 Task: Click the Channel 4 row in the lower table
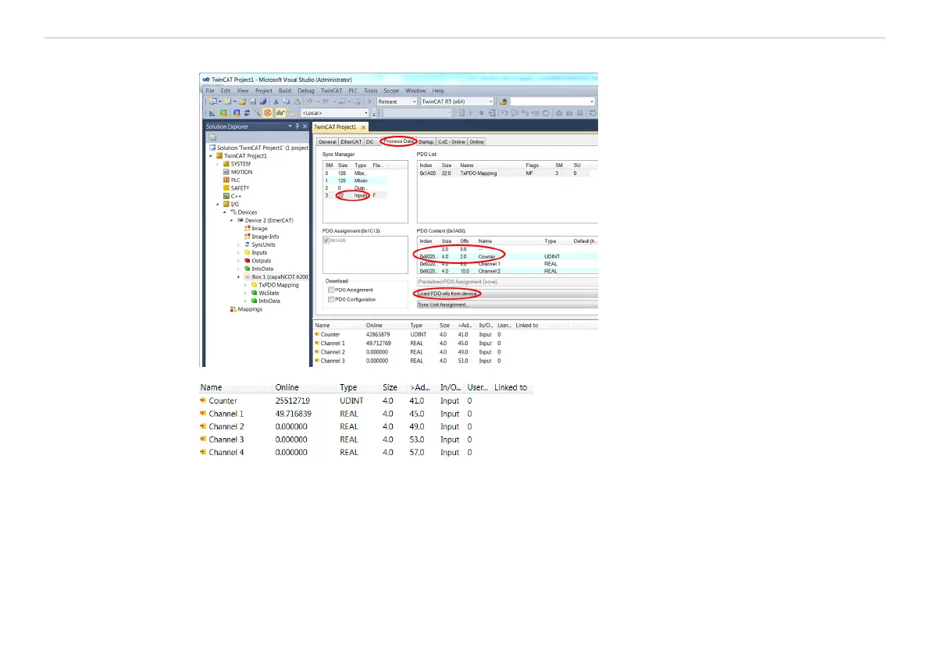[x=337, y=452]
